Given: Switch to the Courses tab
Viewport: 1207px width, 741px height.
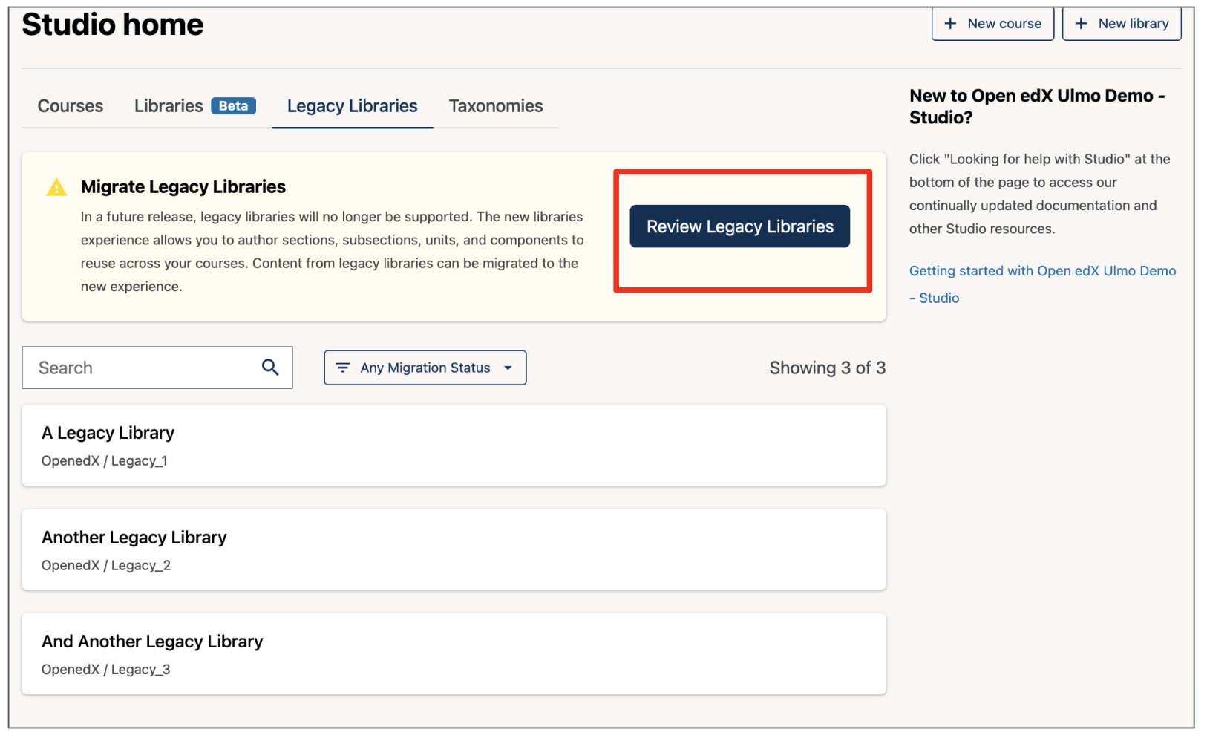Looking at the screenshot, I should coord(70,105).
